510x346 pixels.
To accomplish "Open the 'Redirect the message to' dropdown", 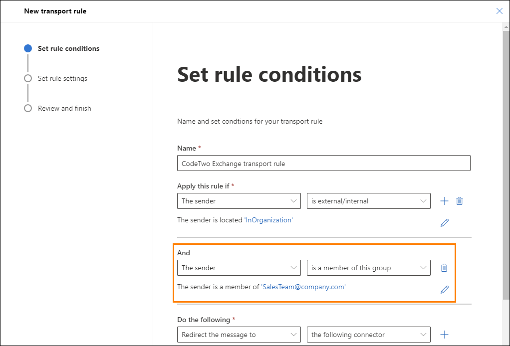I will tap(239, 335).
